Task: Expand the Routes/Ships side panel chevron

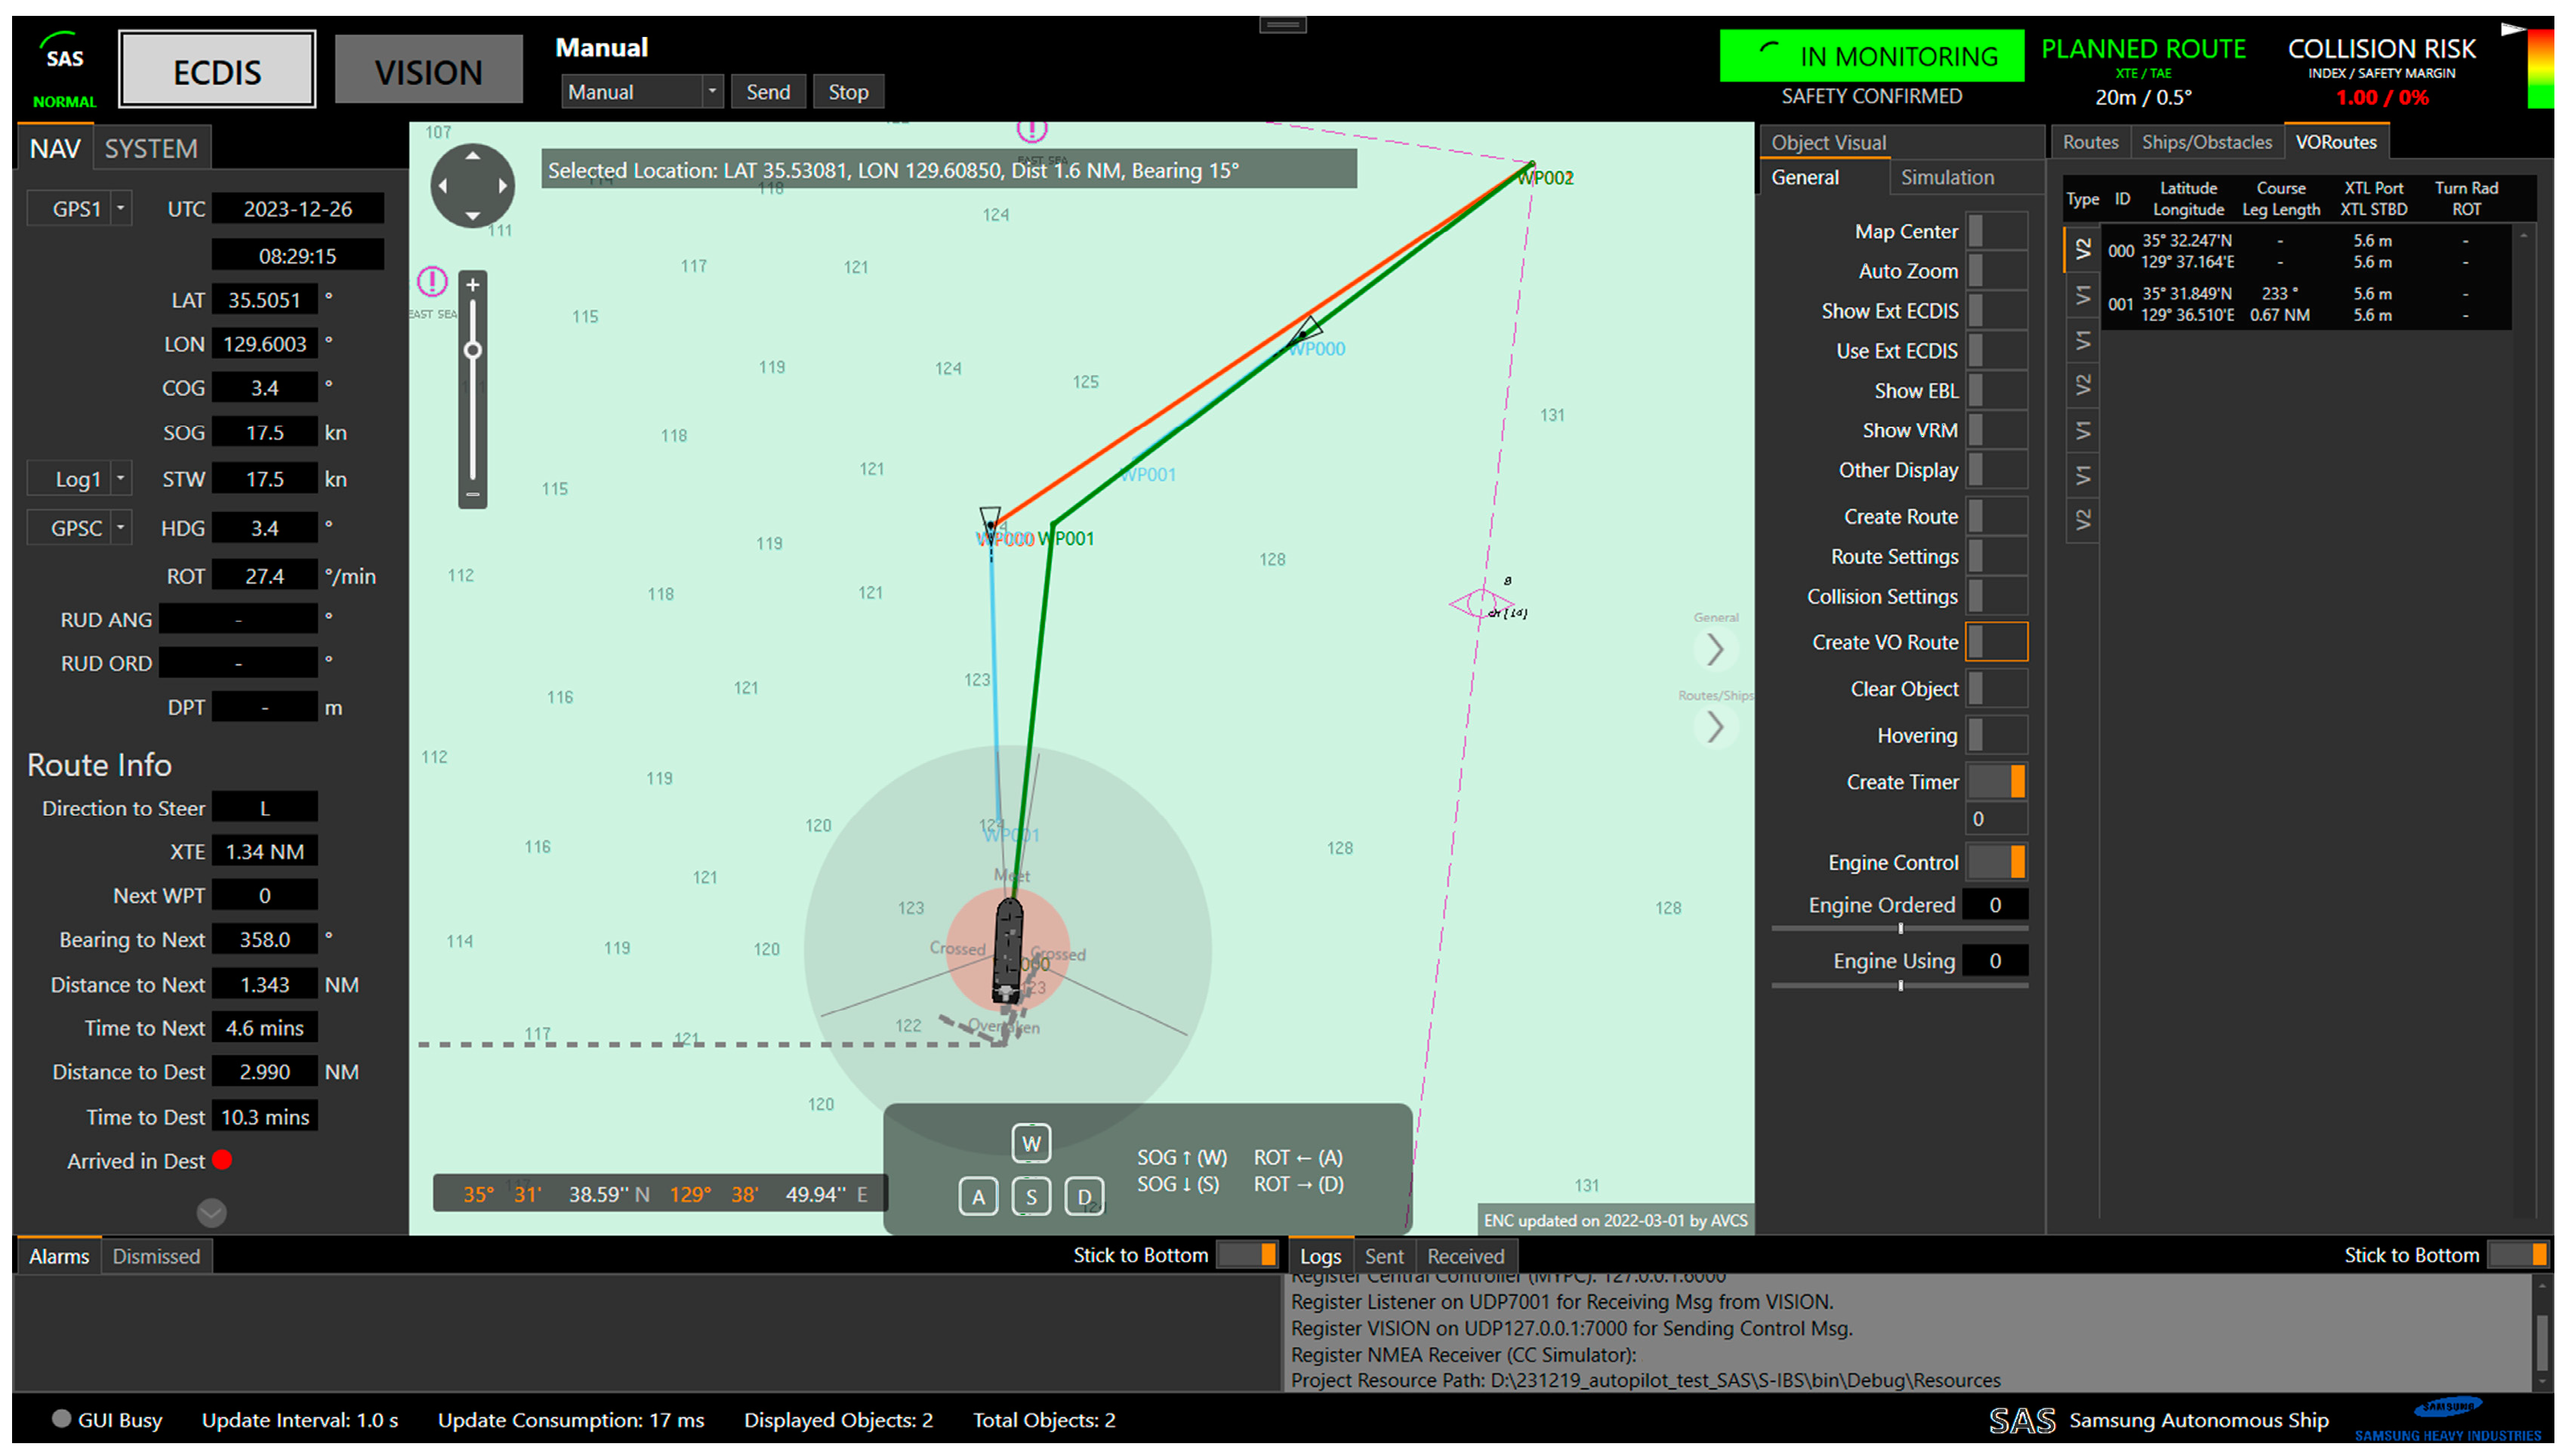Action: coord(1716,727)
